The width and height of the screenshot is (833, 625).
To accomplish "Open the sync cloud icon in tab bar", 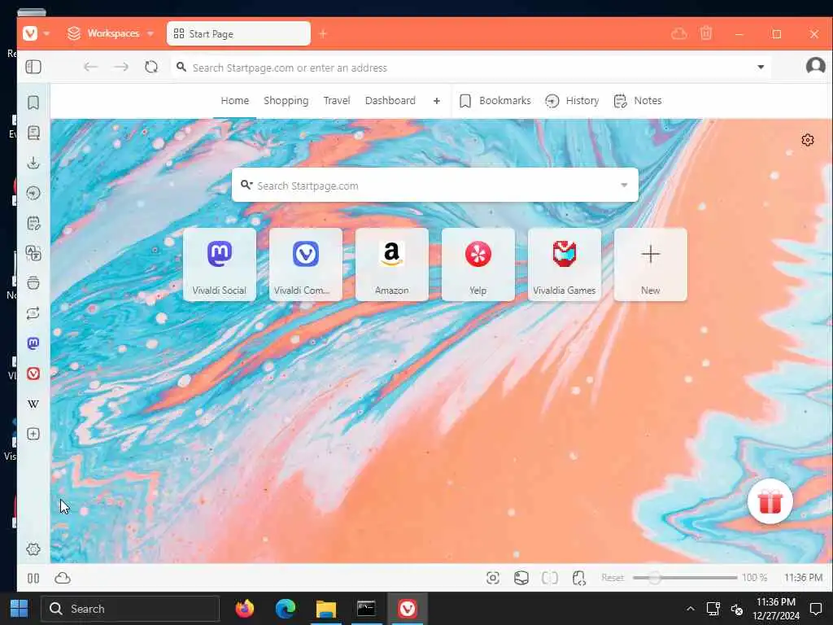I will pos(679,34).
